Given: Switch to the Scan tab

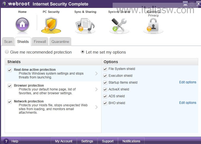Looking at the screenshot, I should coord(8,42).
